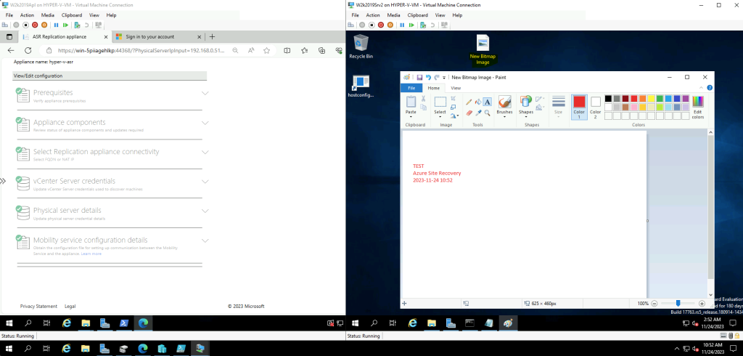The width and height of the screenshot is (743, 356).
Task: Expand Select Replication appliance connectivity chevron
Action: 205,152
